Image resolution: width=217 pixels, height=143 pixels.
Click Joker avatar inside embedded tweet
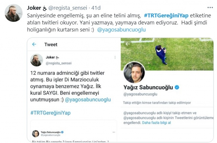pos(37,60)
